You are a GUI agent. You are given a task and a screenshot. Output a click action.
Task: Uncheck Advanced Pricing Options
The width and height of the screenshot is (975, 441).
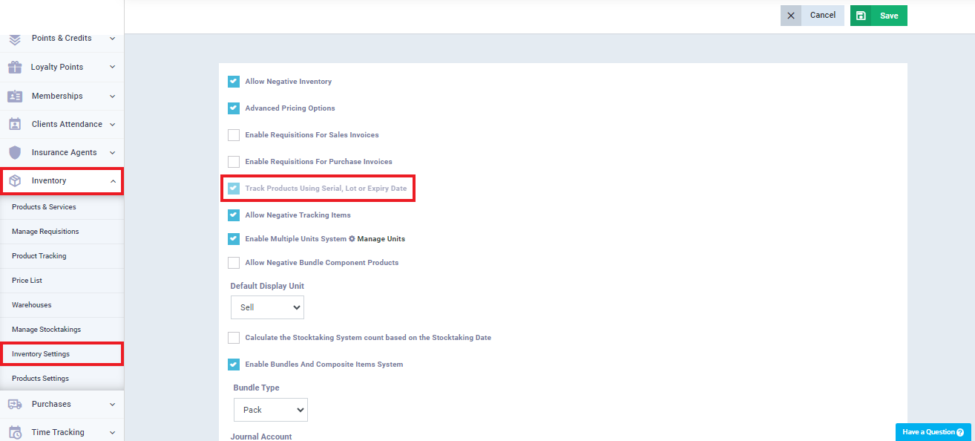point(234,108)
